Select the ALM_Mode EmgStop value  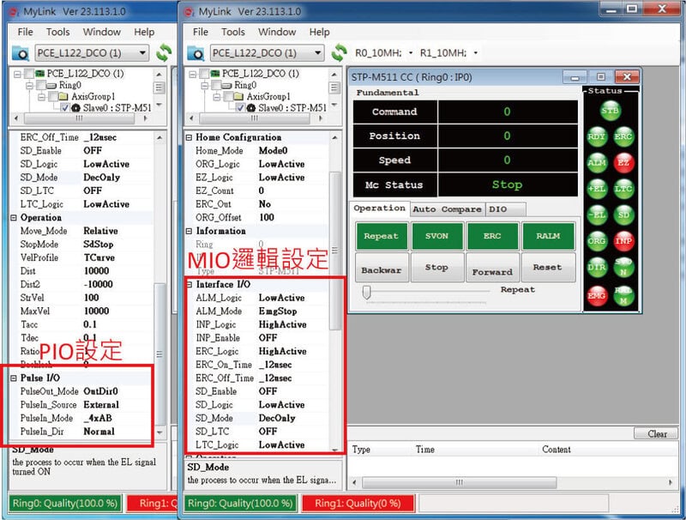point(278,311)
